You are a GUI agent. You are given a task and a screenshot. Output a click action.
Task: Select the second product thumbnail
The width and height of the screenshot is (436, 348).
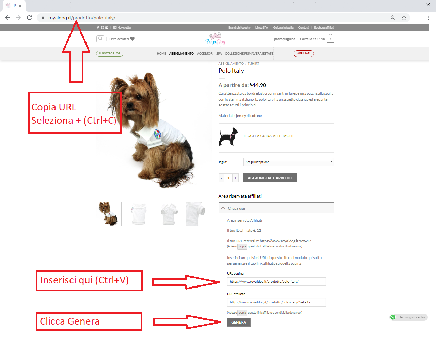(x=139, y=214)
